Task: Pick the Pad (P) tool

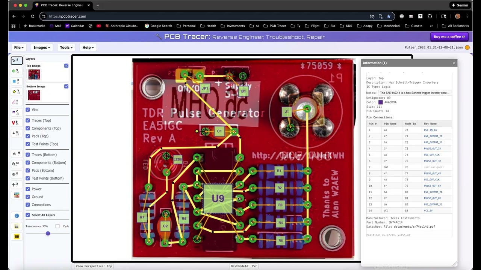Action: pyautogui.click(x=17, y=81)
